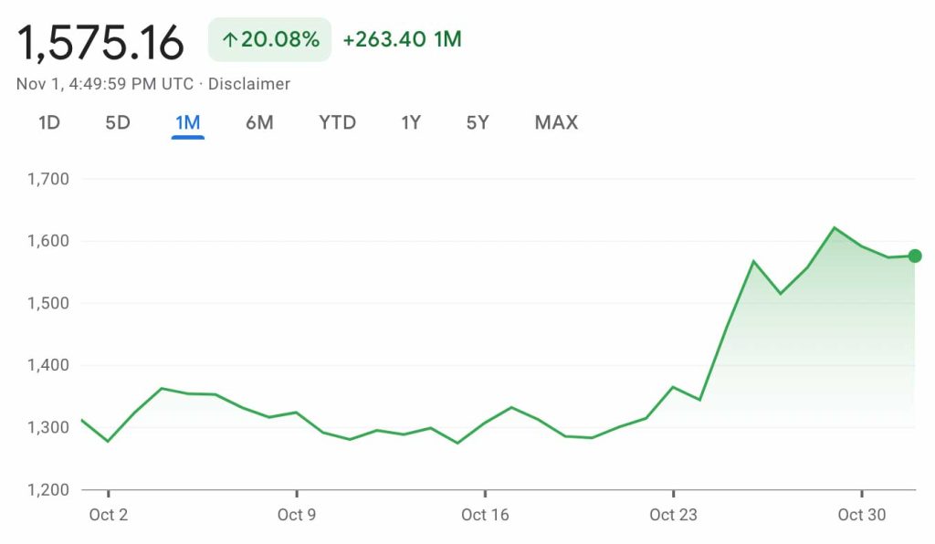Image resolution: width=935 pixels, height=544 pixels.
Task: Display the MAX time range
Action: (x=556, y=122)
